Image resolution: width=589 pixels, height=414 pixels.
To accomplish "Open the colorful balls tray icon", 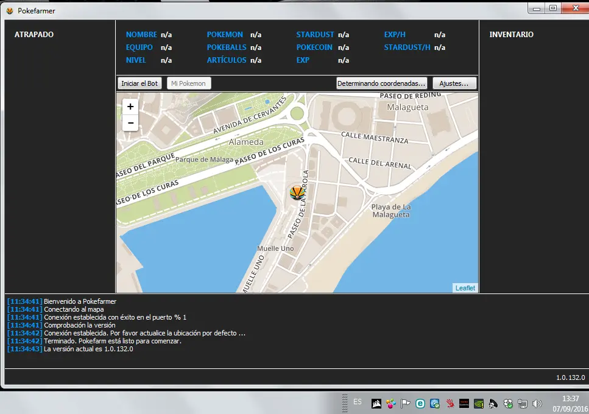I will click(x=390, y=404).
